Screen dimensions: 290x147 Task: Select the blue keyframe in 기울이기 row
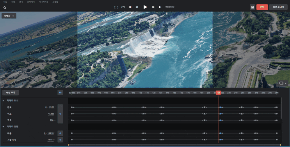(x=221, y=140)
